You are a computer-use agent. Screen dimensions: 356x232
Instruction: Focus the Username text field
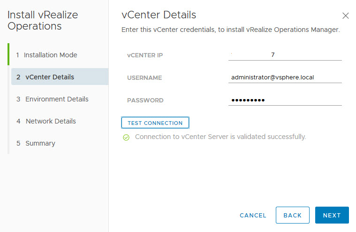(x=285, y=77)
